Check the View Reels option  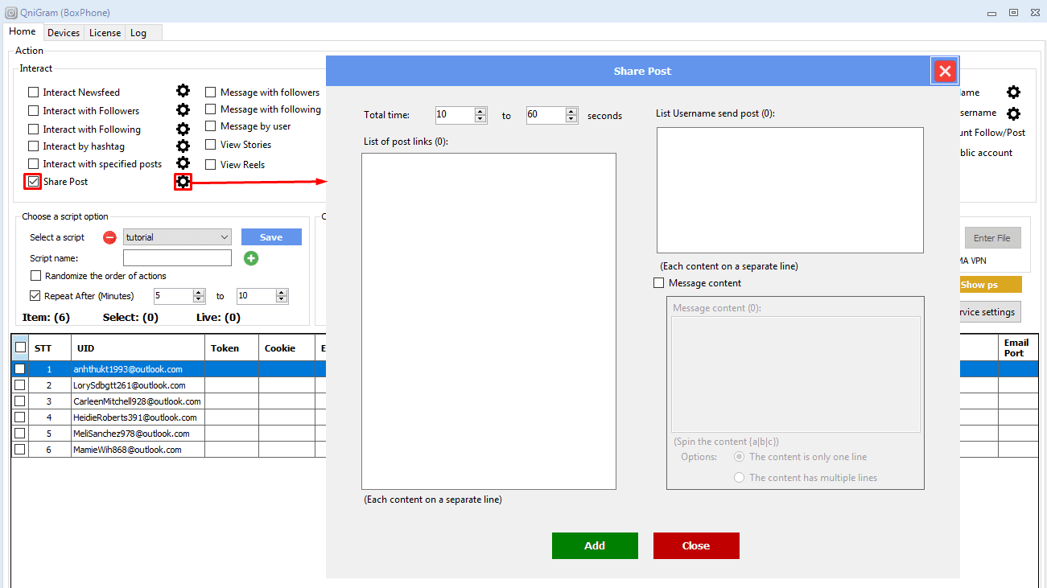pos(211,165)
